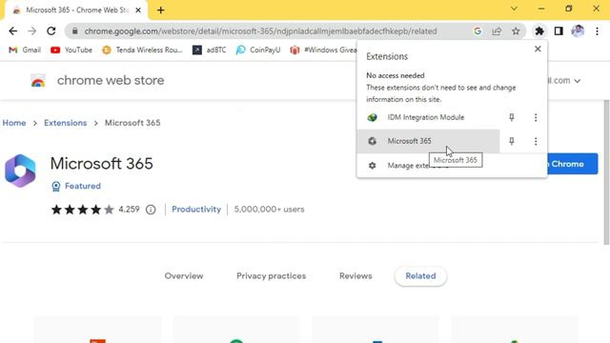
Task: Click the chrome web store logo
Action: click(38, 80)
